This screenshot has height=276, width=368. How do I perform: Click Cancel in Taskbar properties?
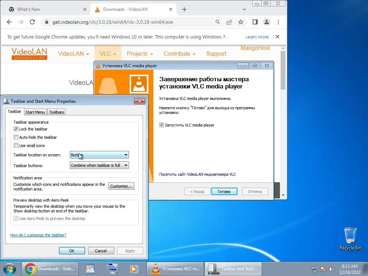pyautogui.click(x=101, y=250)
